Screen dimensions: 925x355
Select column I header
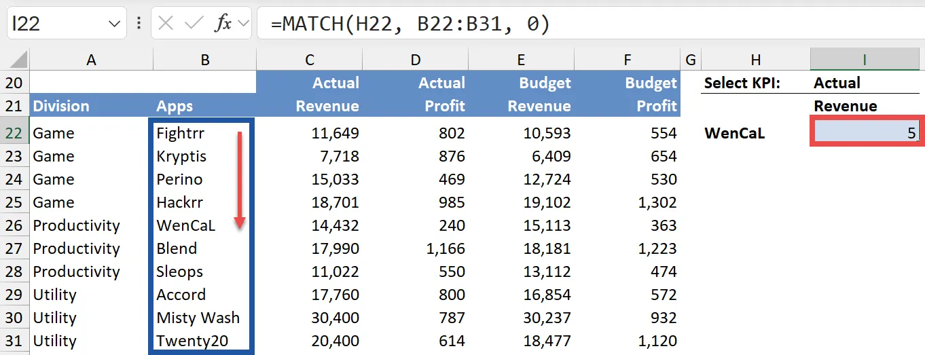[x=864, y=60]
